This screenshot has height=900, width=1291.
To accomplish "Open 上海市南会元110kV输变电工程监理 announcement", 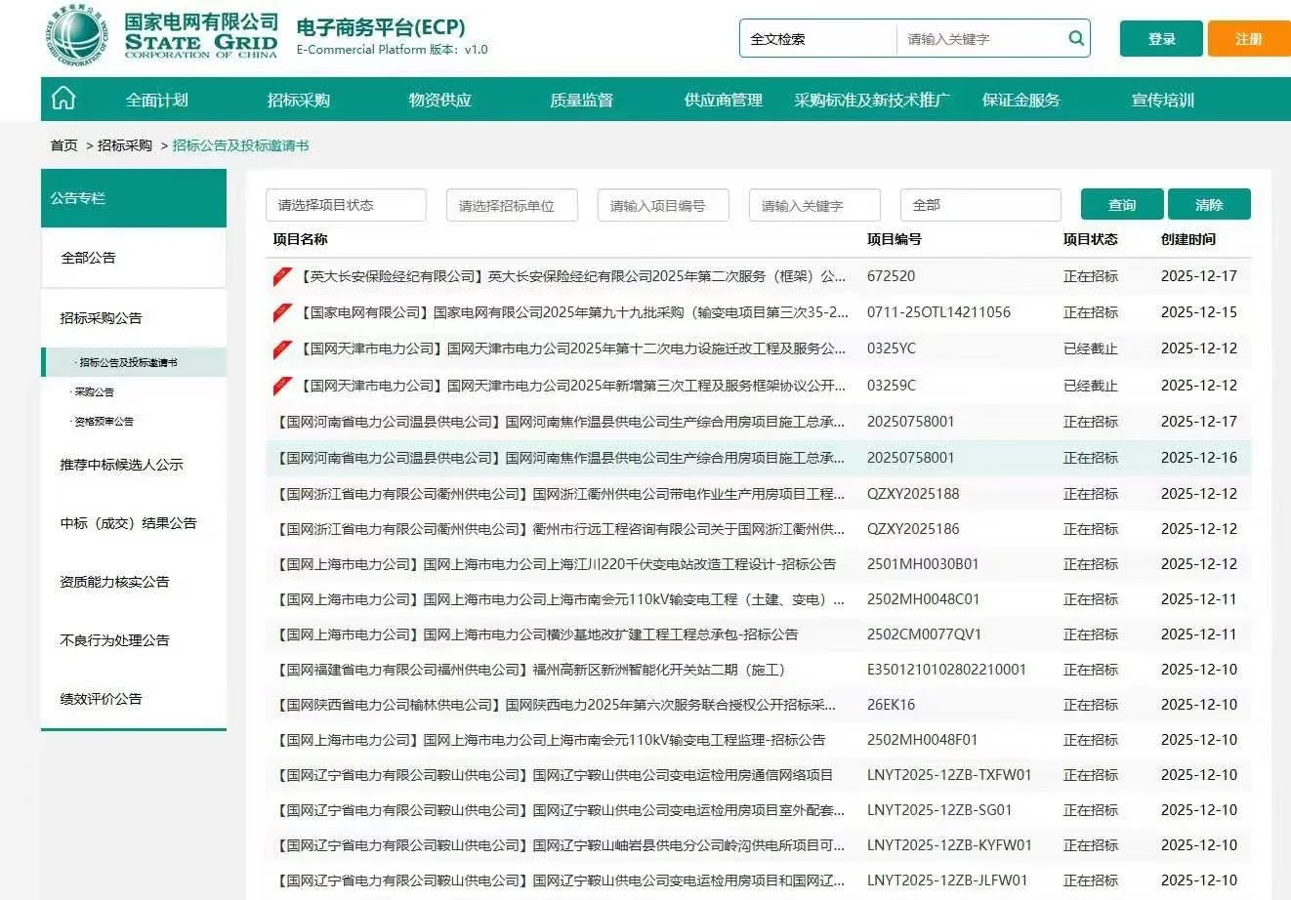I will coord(551,740).
